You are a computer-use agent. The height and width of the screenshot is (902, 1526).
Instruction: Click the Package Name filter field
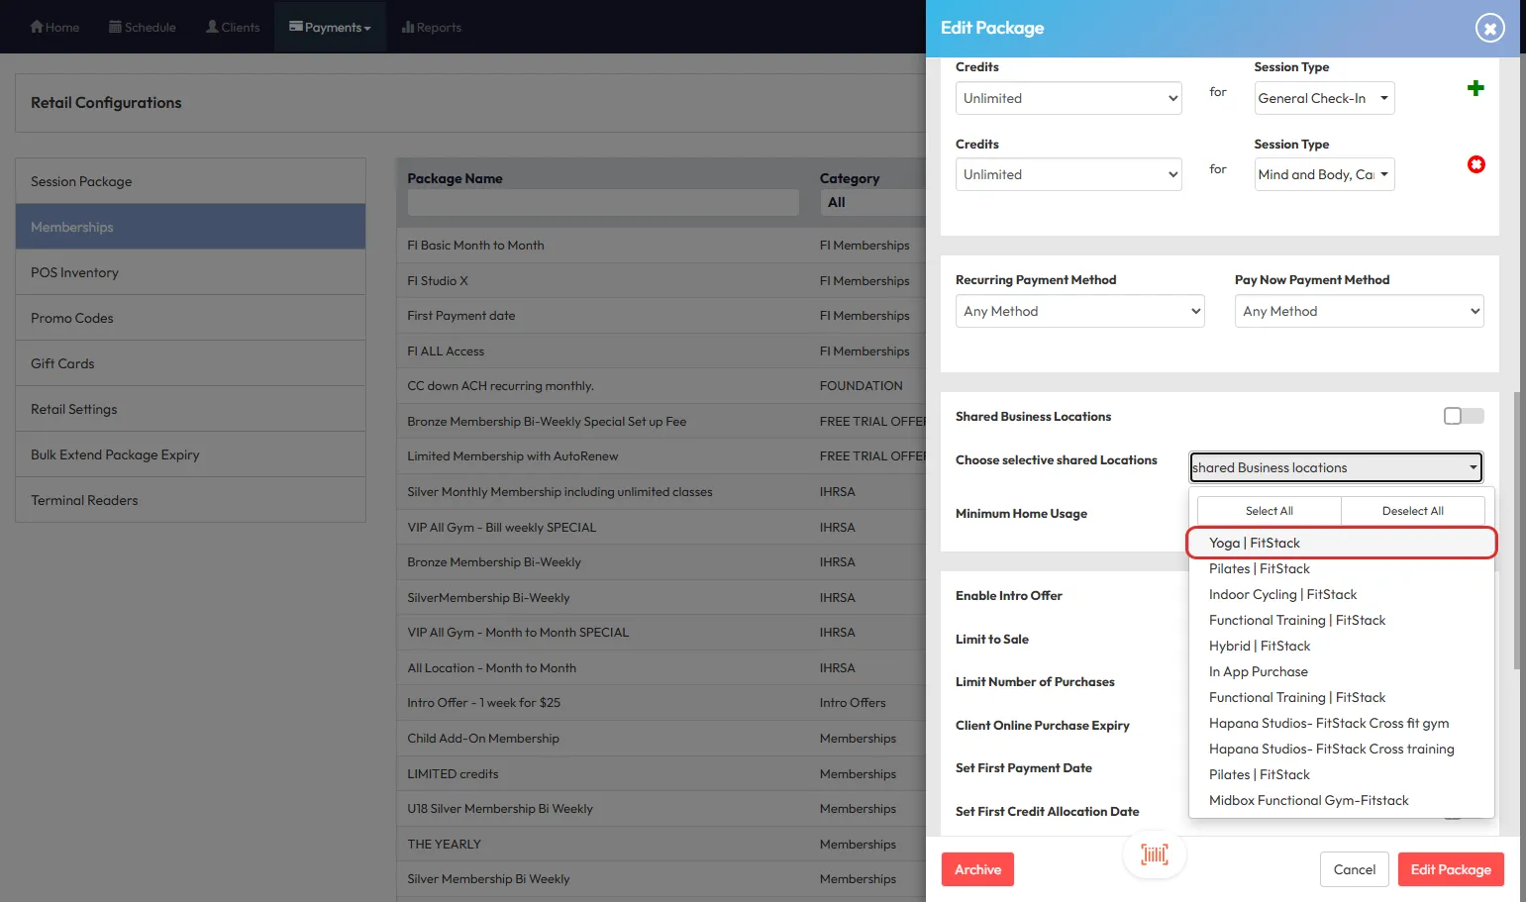point(602,203)
